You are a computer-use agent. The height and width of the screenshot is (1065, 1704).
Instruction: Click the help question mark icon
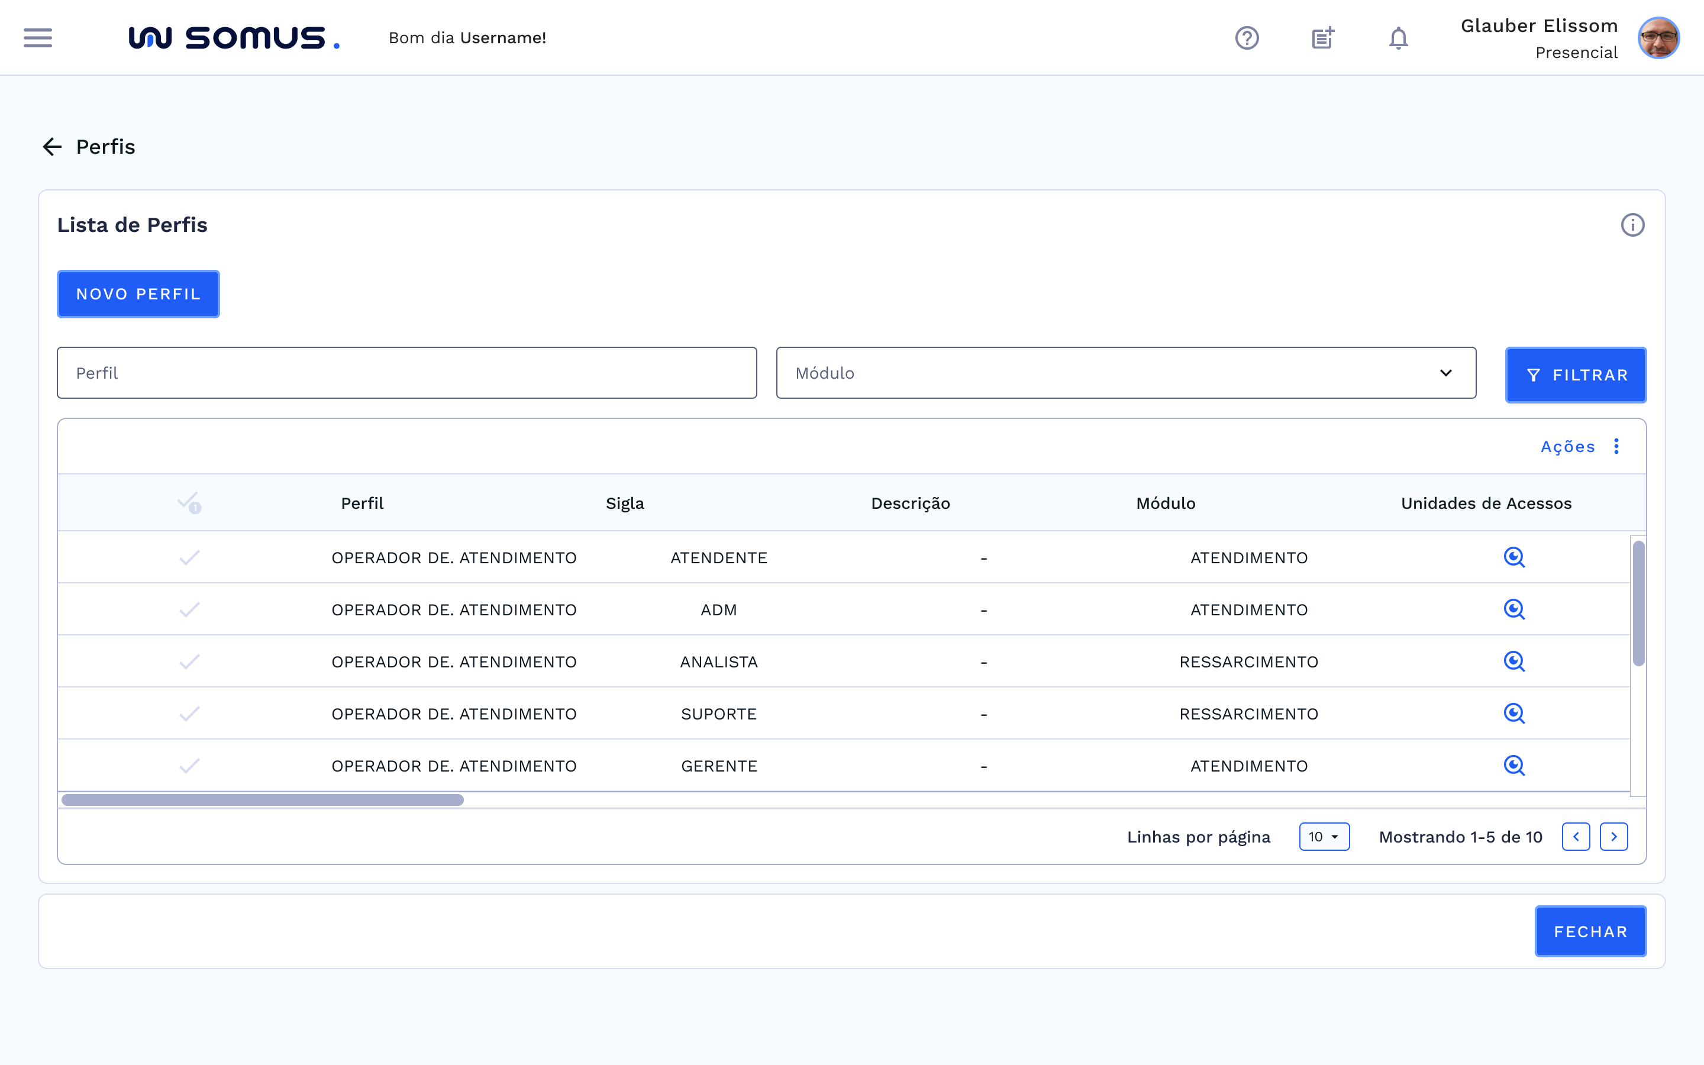click(x=1246, y=37)
